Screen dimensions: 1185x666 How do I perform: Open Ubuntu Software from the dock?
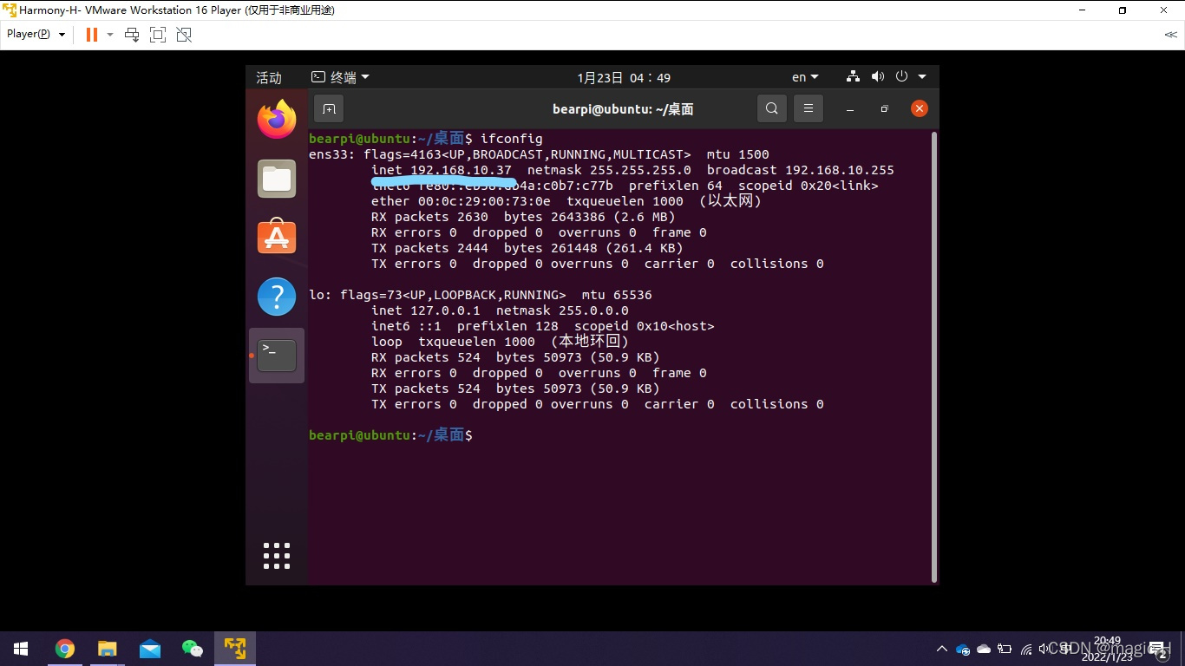(x=276, y=236)
